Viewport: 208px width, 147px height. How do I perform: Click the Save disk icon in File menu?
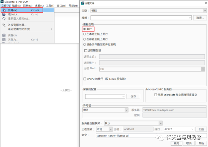point(4,35)
